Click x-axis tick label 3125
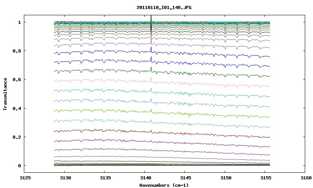This screenshot has width=313, height=188. coord(25,178)
